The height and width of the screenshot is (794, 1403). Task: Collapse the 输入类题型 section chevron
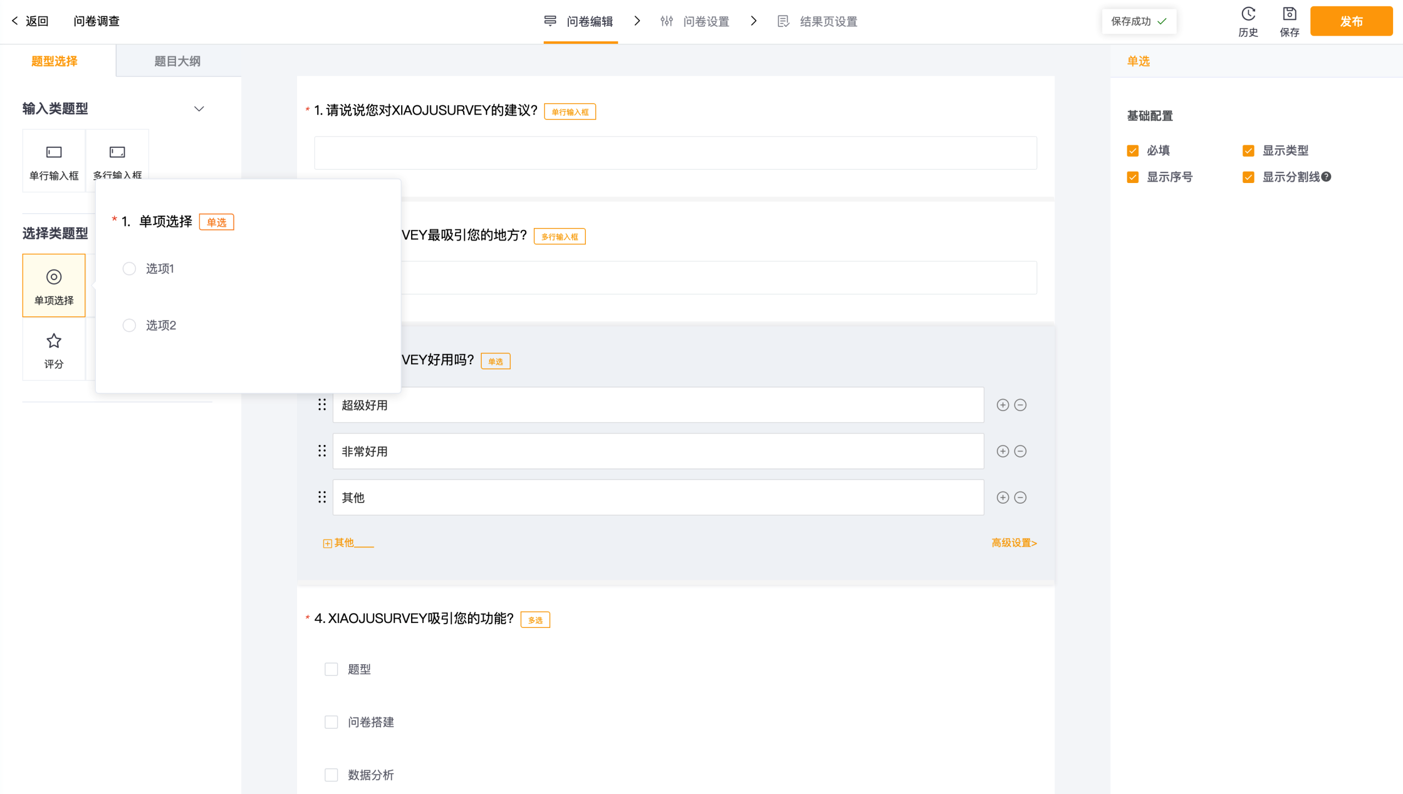pyautogui.click(x=199, y=108)
